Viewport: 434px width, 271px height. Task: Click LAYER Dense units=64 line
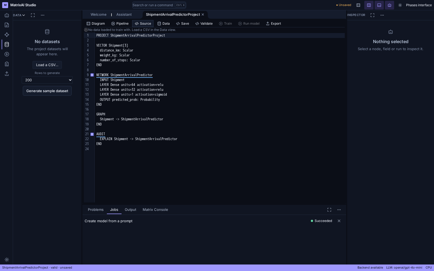click(x=132, y=85)
